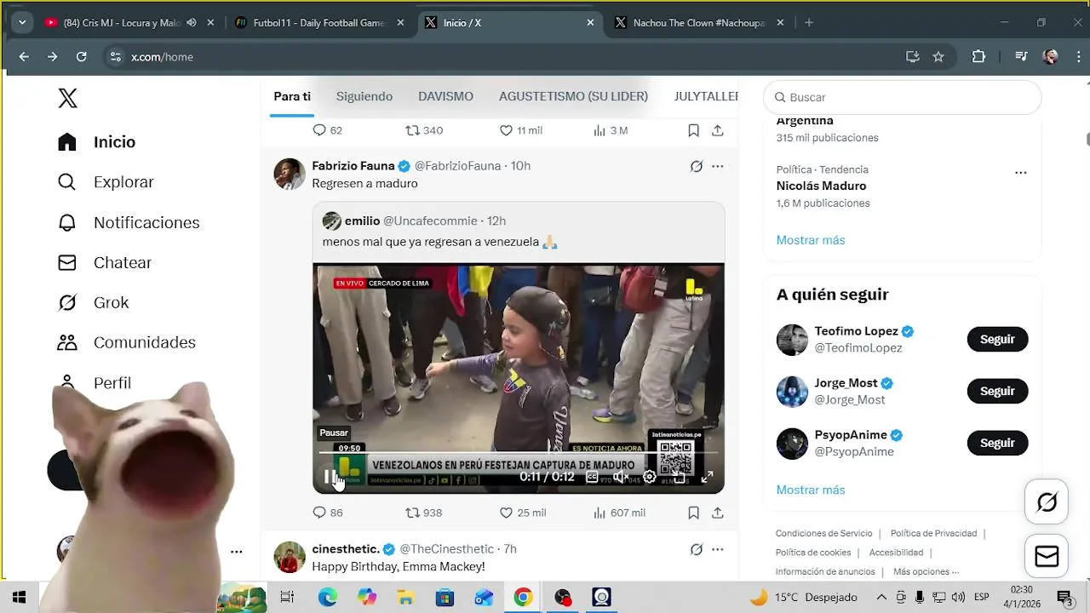Screen dimensions: 1090x613
Task: Focus the Buscar search field
Action: coord(903,97)
